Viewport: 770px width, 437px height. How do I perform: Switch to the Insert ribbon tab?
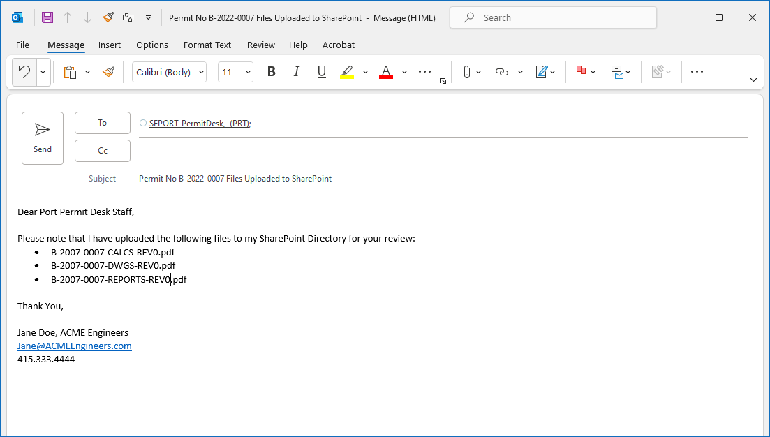(110, 45)
